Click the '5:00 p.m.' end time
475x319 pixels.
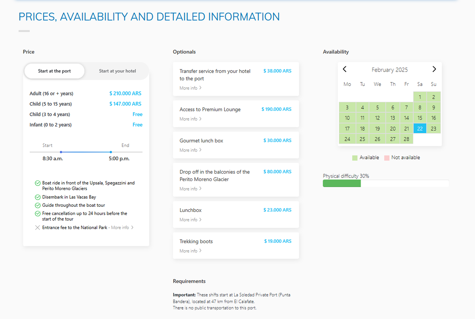[119, 159]
